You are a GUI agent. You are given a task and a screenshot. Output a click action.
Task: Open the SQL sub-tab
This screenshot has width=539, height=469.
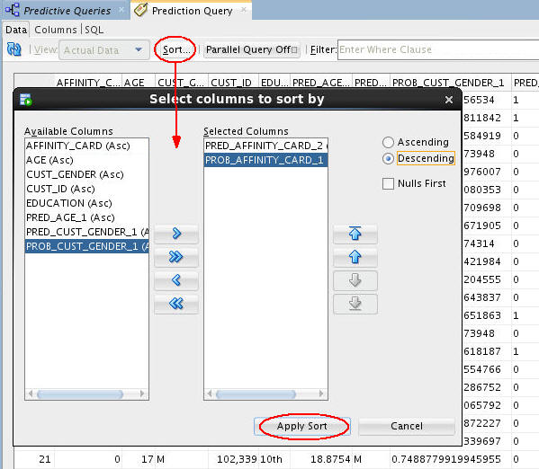tap(94, 30)
